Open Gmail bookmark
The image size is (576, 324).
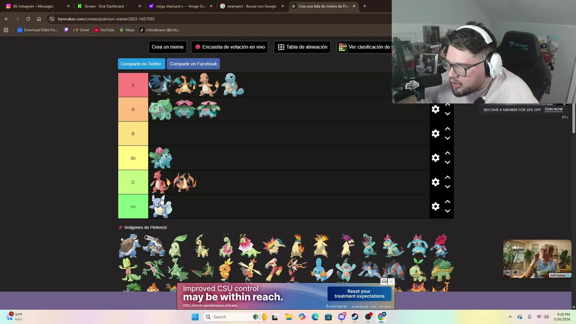coord(81,30)
